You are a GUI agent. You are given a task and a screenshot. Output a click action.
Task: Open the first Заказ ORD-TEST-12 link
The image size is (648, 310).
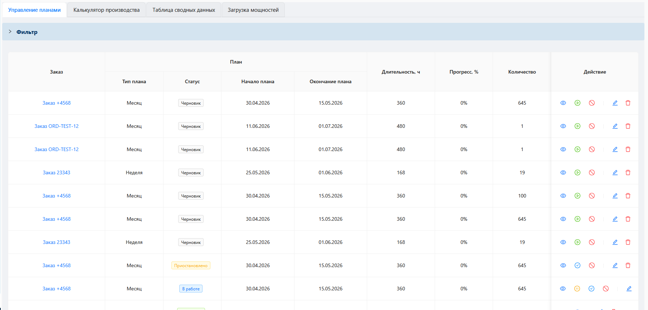[x=57, y=126]
